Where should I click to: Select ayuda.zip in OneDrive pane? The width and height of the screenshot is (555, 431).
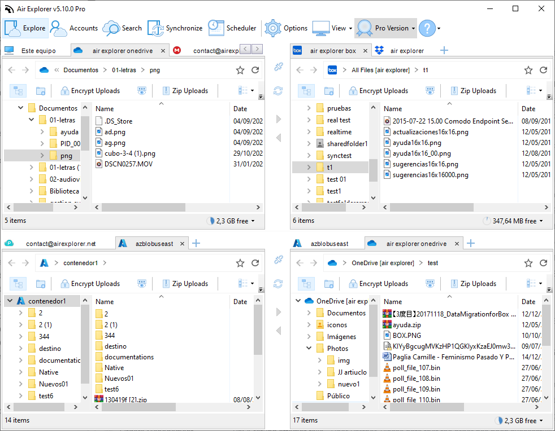tap(406, 325)
